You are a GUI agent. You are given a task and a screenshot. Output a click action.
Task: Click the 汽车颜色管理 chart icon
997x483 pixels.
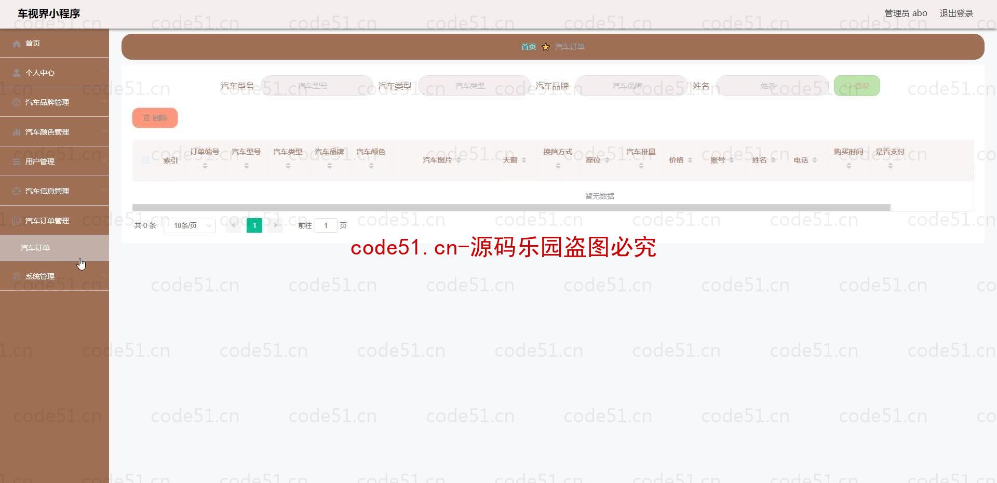[17, 132]
